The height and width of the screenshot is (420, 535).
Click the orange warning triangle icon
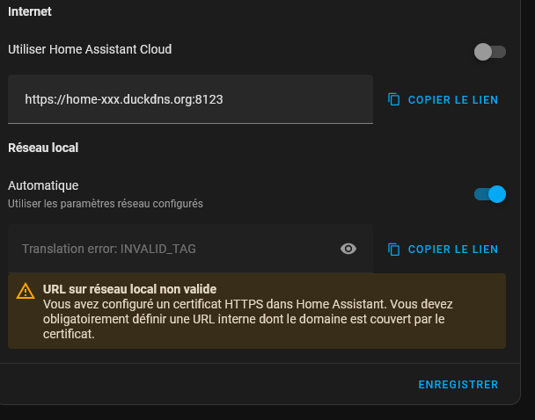pyautogui.click(x=26, y=293)
